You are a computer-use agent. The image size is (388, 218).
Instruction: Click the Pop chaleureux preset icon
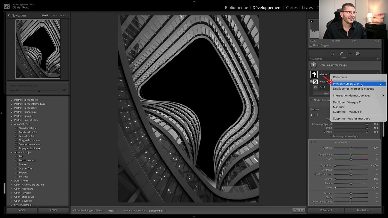coord(16,161)
